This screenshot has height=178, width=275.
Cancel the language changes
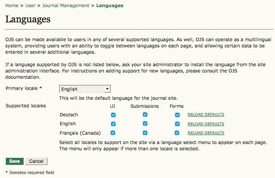click(x=36, y=161)
